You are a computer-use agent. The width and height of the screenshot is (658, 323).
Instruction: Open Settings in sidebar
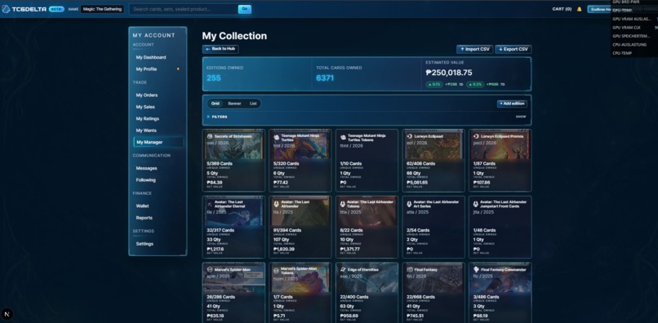(x=144, y=244)
